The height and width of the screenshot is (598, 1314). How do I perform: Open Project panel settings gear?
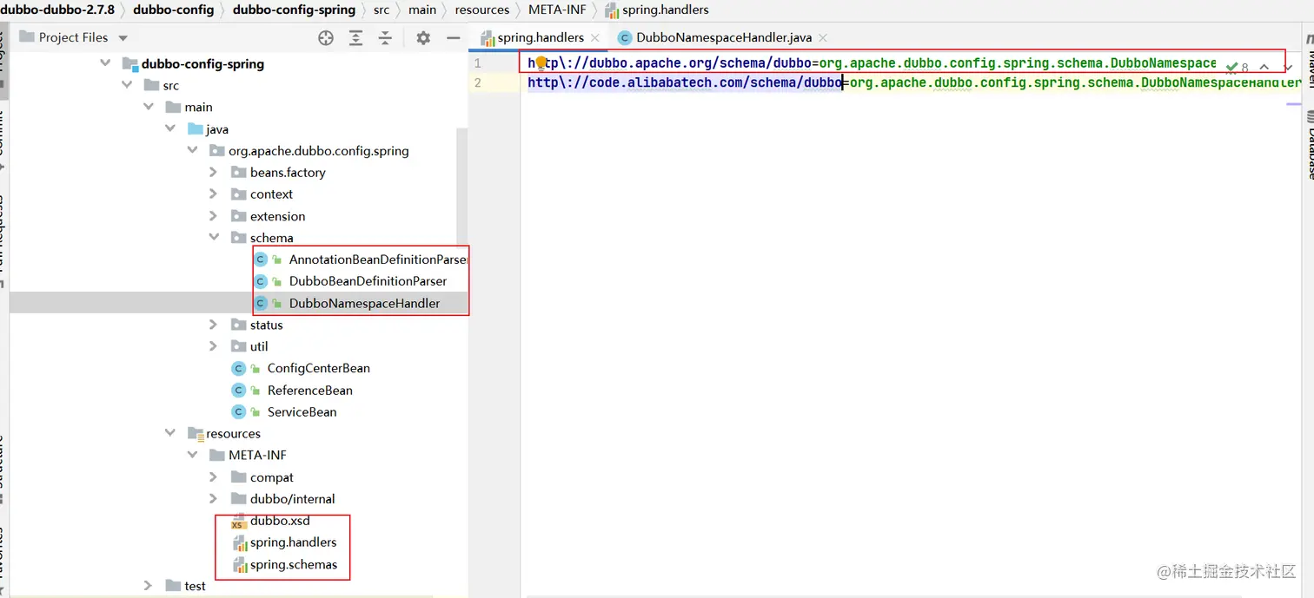tap(423, 37)
